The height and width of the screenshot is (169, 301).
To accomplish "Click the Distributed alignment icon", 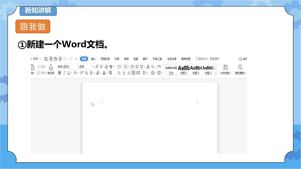I will (x=138, y=73).
